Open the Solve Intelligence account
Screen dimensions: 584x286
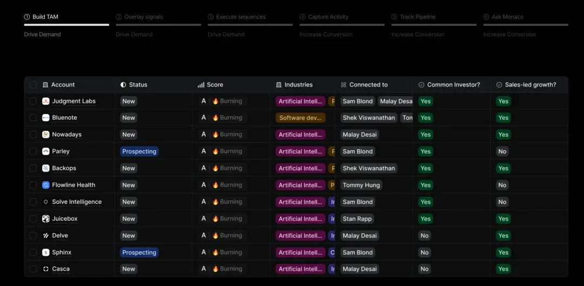[x=77, y=202]
